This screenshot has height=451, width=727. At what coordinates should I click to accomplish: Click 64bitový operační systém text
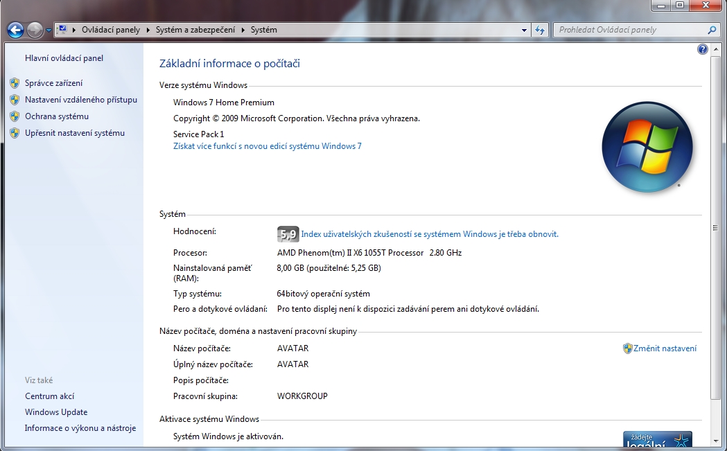(323, 294)
